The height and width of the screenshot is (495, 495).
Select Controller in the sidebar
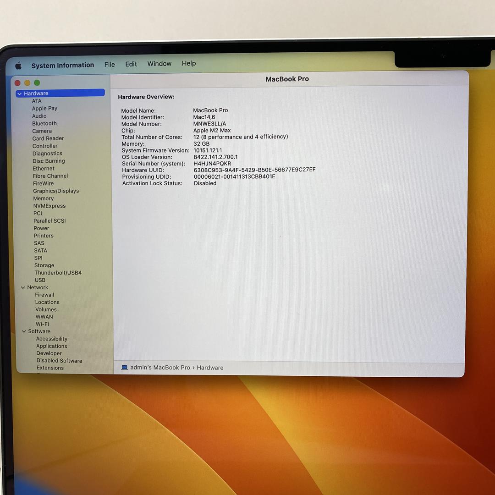(x=45, y=146)
